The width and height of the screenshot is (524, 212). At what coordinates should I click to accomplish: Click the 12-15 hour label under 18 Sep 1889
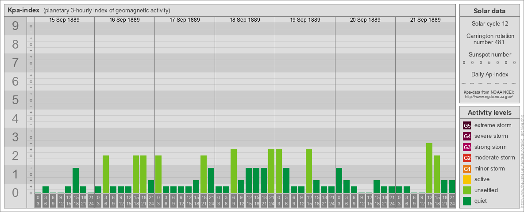(x=249, y=201)
